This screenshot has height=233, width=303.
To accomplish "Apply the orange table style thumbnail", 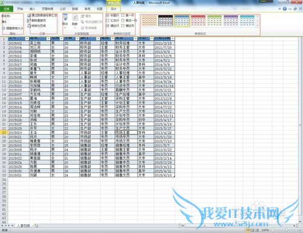I will click(x=149, y=21).
